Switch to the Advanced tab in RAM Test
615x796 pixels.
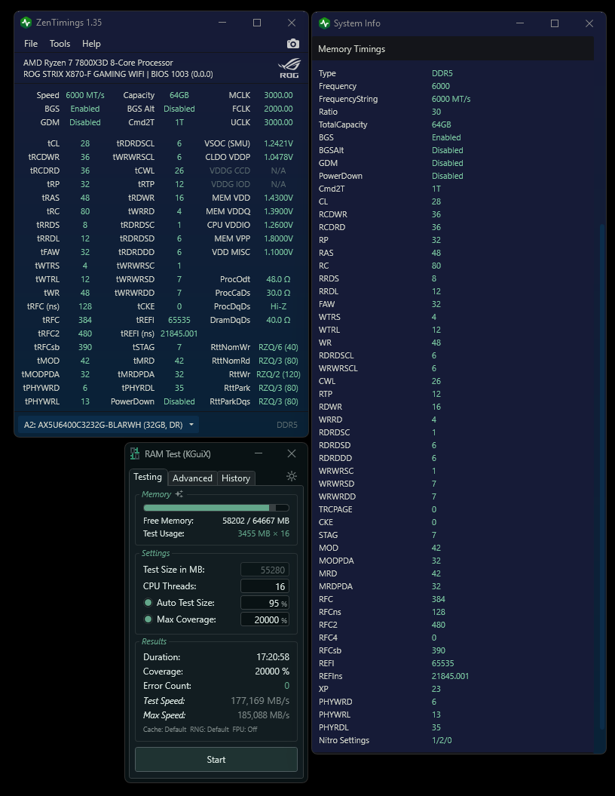[192, 478]
